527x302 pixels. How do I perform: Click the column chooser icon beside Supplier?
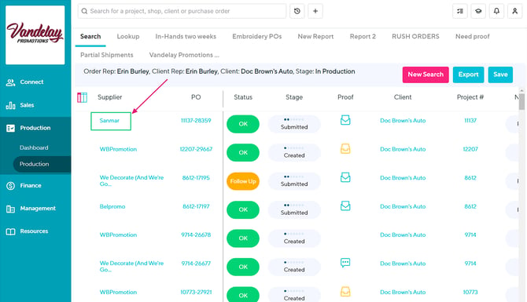pyautogui.click(x=82, y=97)
